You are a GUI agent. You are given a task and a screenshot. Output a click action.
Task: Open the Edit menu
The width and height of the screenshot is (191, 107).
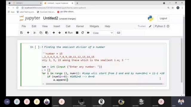point(34,26)
